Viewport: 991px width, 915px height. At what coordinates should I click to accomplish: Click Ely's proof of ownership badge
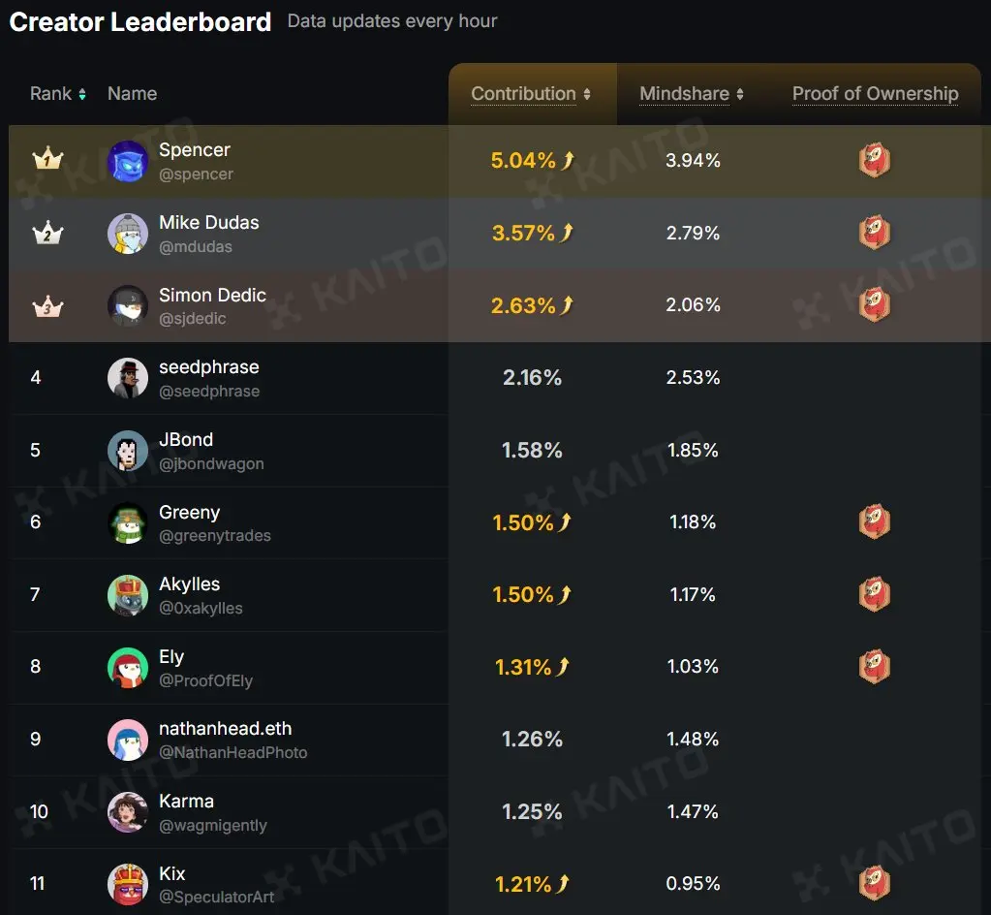[875, 667]
